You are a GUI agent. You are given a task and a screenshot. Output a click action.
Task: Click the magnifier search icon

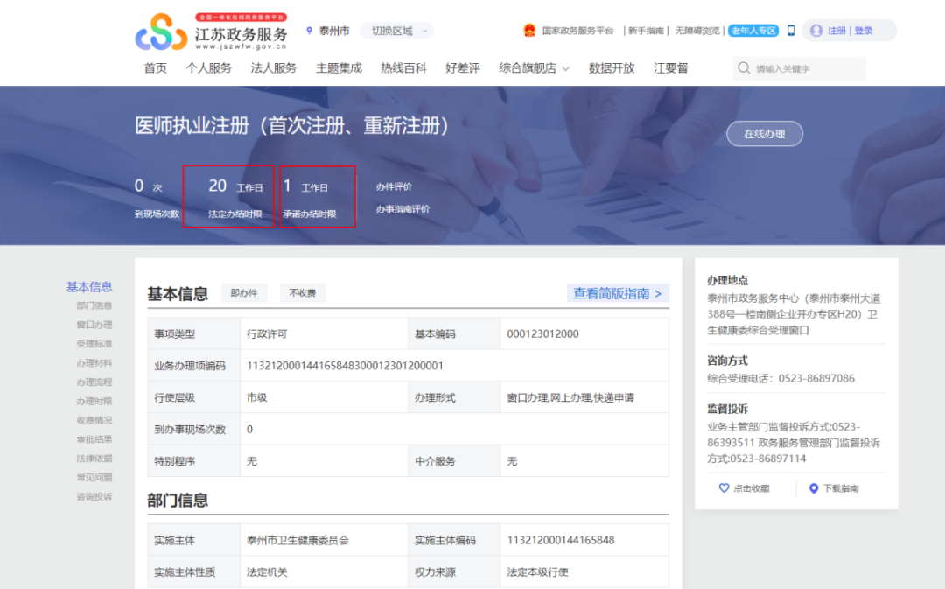click(744, 68)
